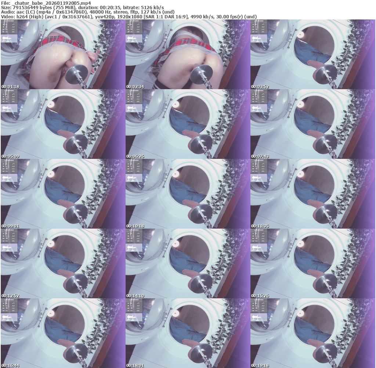Click the final frame at 00:19:18
Viewport: 376px width, 368px height.
click(x=312, y=333)
